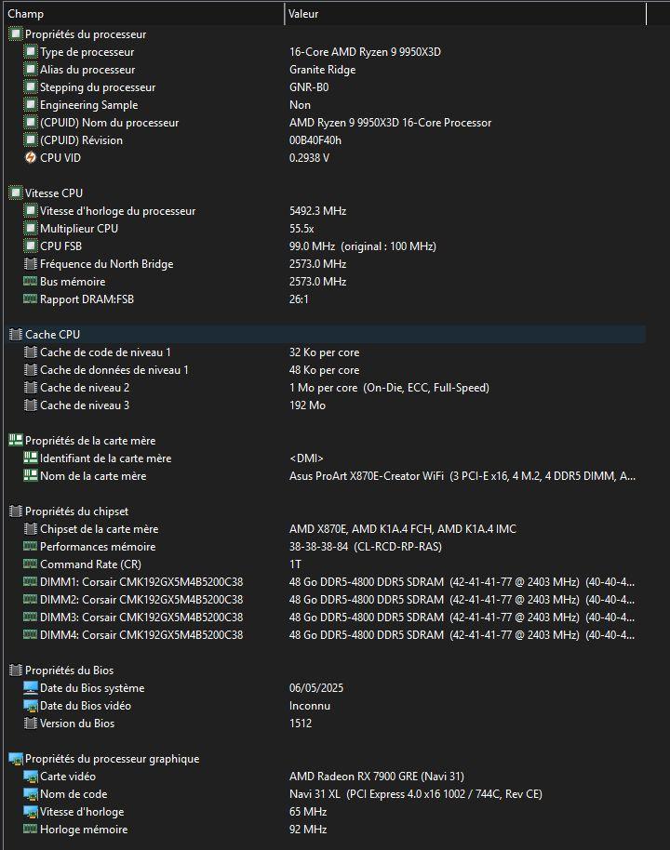
Task: Select the Version du Bios row
Action: point(77,724)
